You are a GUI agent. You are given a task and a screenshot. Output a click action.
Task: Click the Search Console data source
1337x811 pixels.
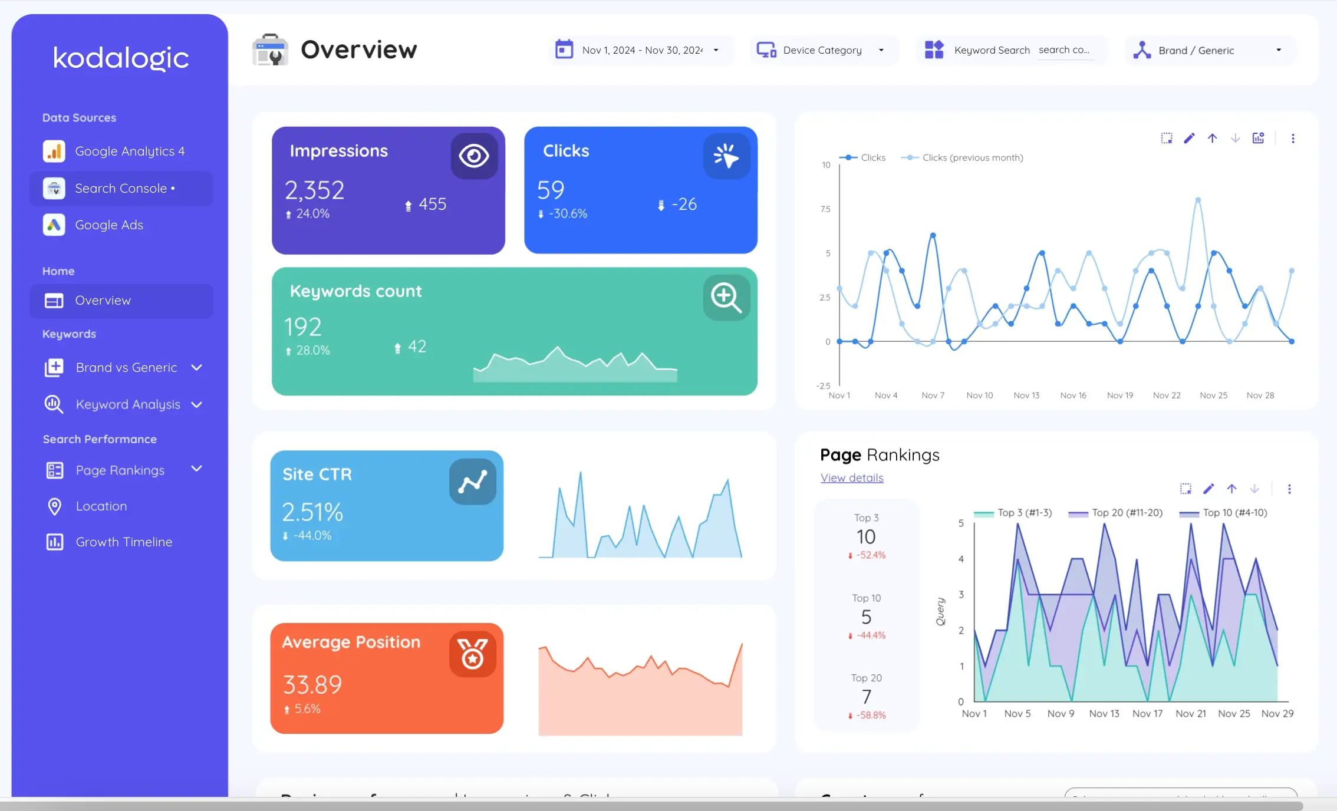(122, 188)
